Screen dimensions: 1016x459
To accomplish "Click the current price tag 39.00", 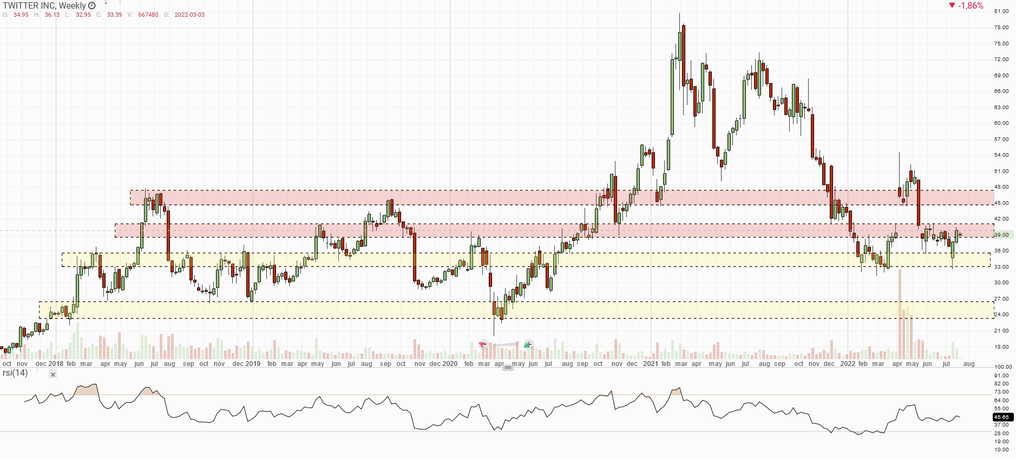I will click(x=1004, y=235).
